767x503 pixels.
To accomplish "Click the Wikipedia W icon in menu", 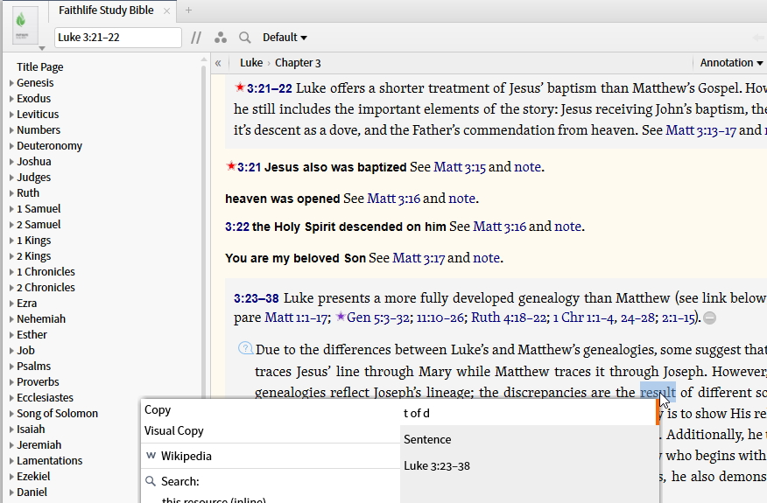I will 151,456.
